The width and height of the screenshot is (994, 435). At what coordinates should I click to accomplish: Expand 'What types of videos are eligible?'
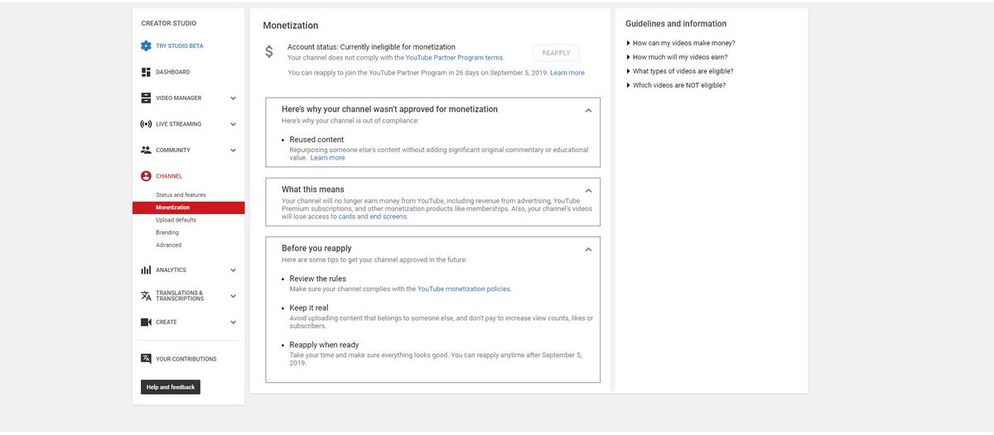680,71
